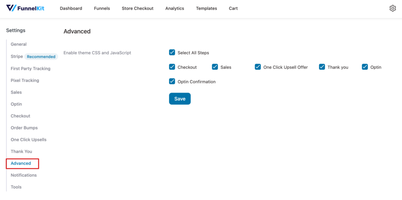This screenshot has height=200, width=402.
Task: Click the 'Advanced' page heading
Action: (x=77, y=31)
